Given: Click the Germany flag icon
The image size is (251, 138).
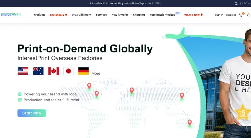Looking at the screenshot, I should tap(83, 71).
